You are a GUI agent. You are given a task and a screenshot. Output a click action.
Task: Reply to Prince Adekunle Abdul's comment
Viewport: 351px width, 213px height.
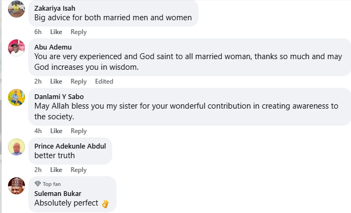[x=79, y=170]
